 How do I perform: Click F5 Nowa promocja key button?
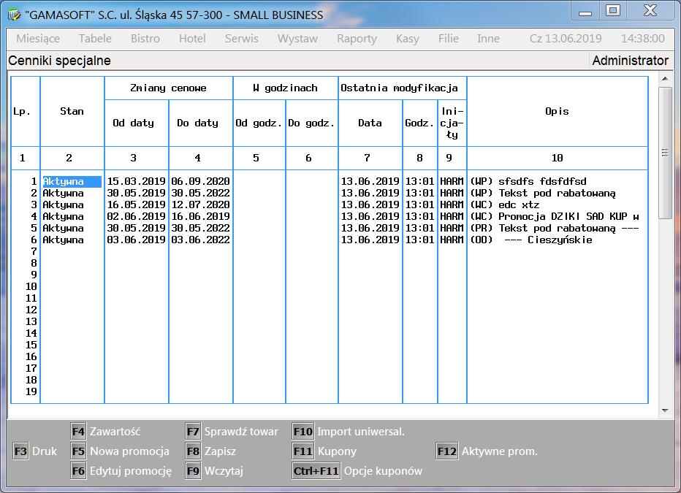click(78, 451)
